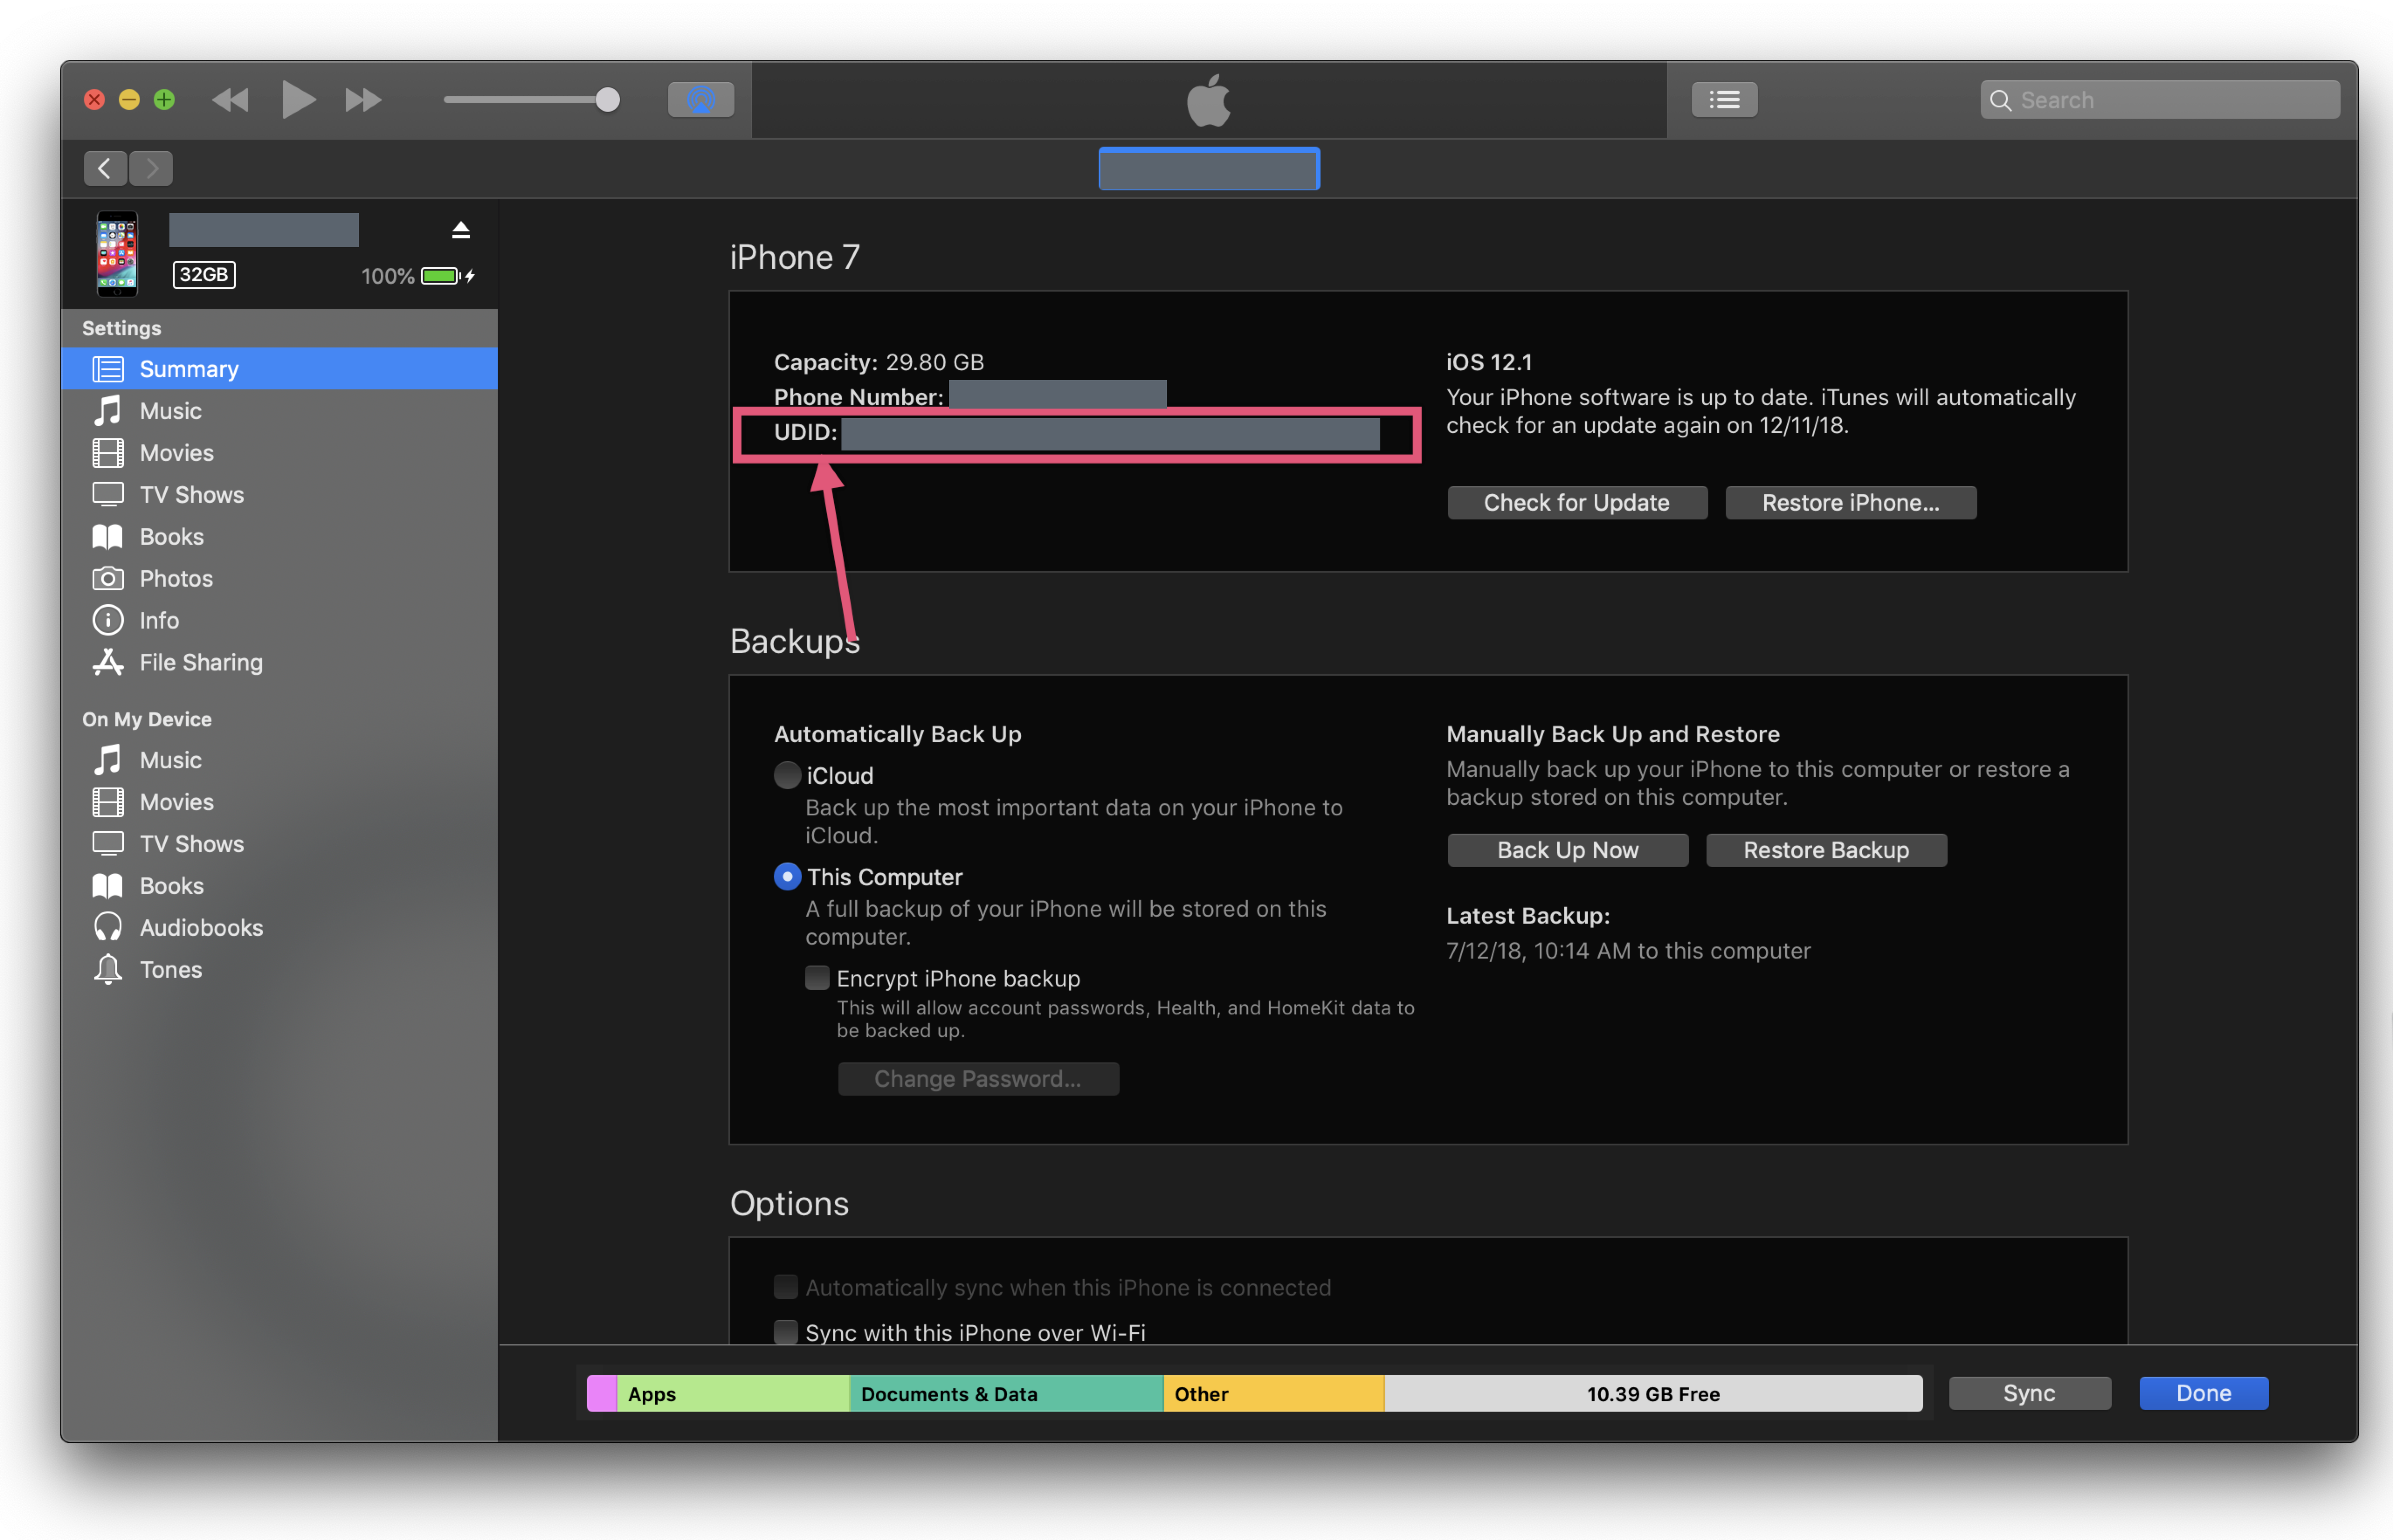Click the rewind playback button
The height and width of the screenshot is (1540, 2393).
pos(230,100)
